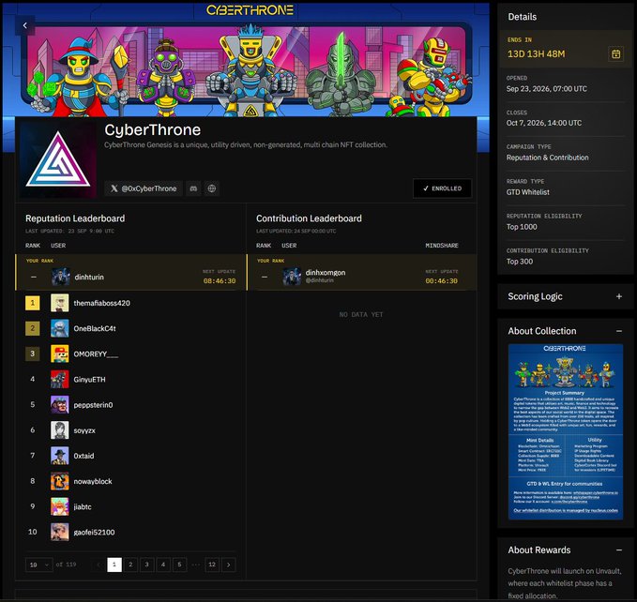The height and width of the screenshot is (602, 637).
Task: Select username gaofei52100
Action: (x=94, y=533)
